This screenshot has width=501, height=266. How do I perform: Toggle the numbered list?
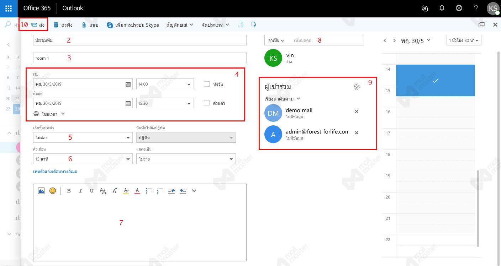pos(160,191)
